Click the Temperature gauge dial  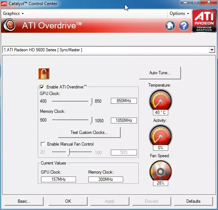tap(160, 100)
